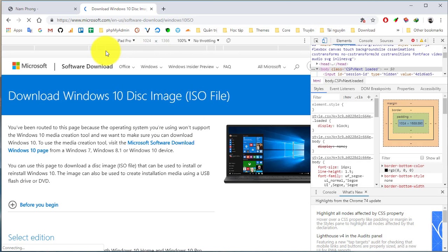Viewport: 448px width, 252px height.
Task: Expand the Windows Insider Preview menu
Action: 193,66
